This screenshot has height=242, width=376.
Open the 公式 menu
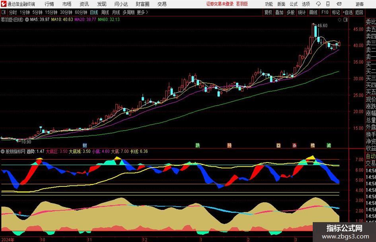tap(294, 4)
